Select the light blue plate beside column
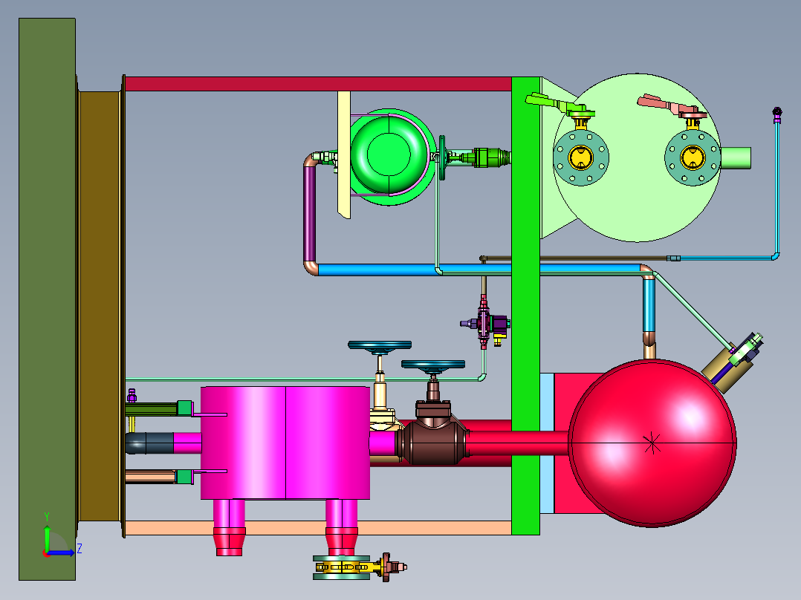 coord(547,443)
